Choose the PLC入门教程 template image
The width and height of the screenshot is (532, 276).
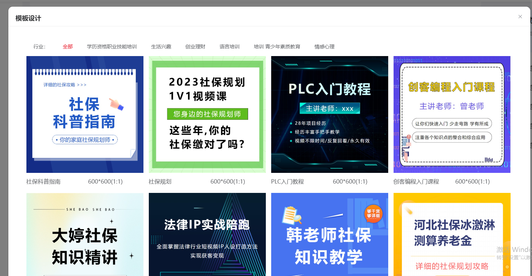click(x=330, y=114)
